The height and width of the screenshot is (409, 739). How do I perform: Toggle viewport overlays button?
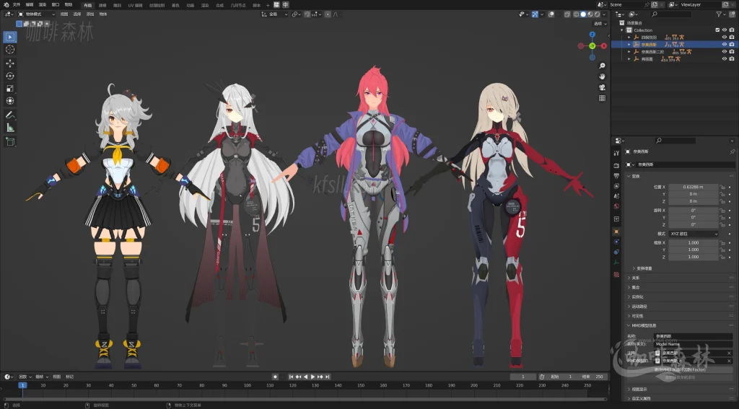pyautogui.click(x=551, y=14)
